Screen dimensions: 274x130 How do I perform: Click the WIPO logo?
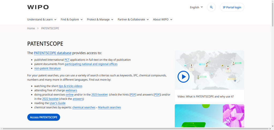[x=38, y=7]
